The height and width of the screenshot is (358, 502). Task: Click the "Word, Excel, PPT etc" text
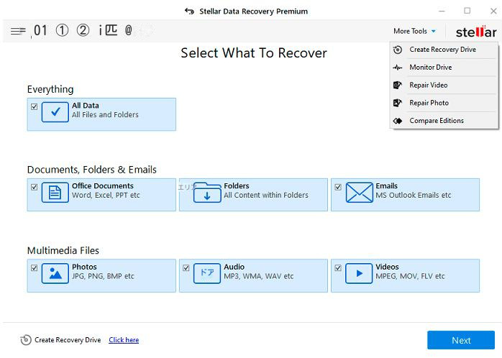(106, 195)
